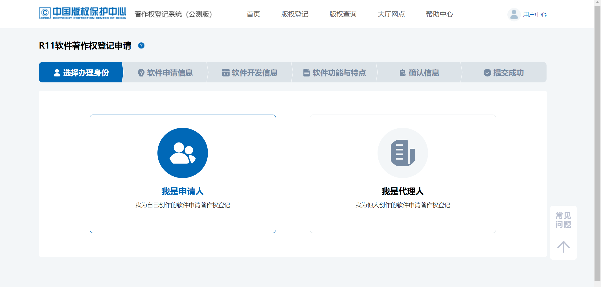
Task: Click the text 我为自己创作的软件申请著作权登记
Action: coord(183,205)
